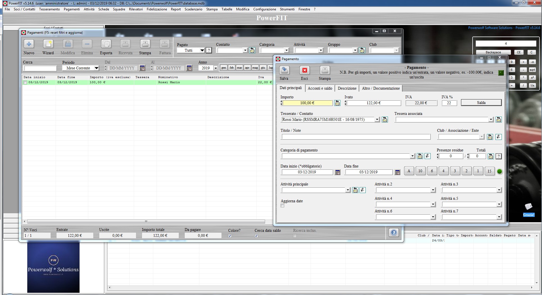Switch to the Acconti e saldo tab
The width and height of the screenshot is (542, 295).
point(320,88)
